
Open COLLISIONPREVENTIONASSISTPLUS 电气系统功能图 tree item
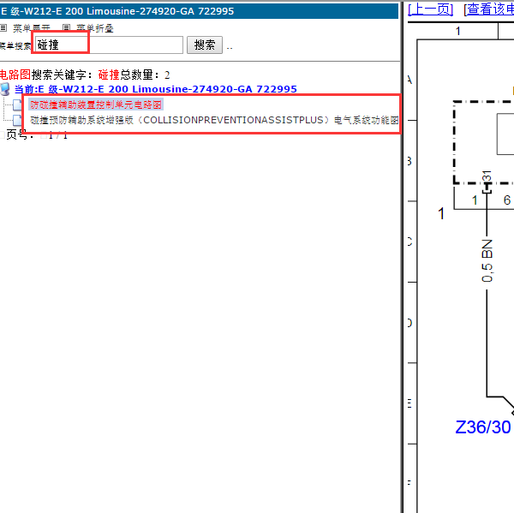point(214,120)
